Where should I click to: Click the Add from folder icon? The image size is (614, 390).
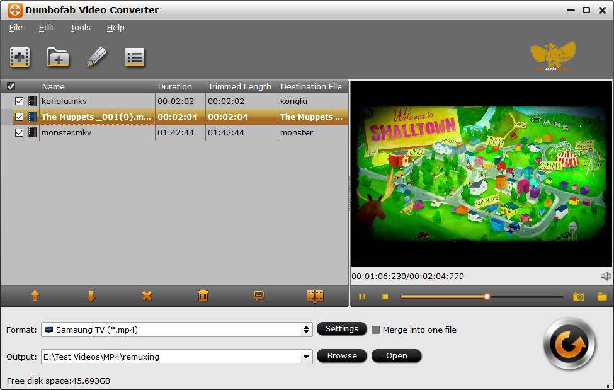tap(58, 57)
